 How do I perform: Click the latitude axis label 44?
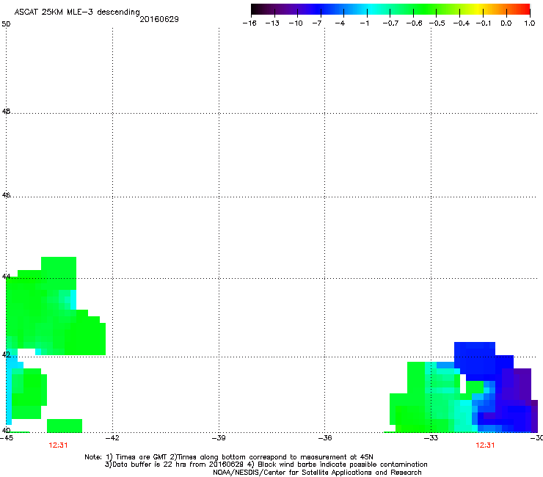coord(6,277)
